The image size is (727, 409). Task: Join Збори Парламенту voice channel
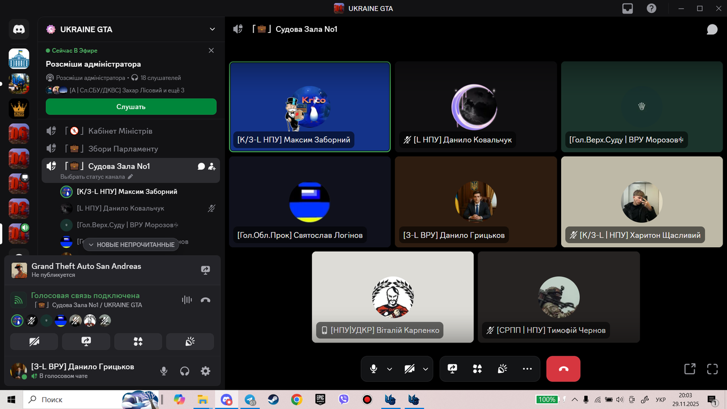131,149
